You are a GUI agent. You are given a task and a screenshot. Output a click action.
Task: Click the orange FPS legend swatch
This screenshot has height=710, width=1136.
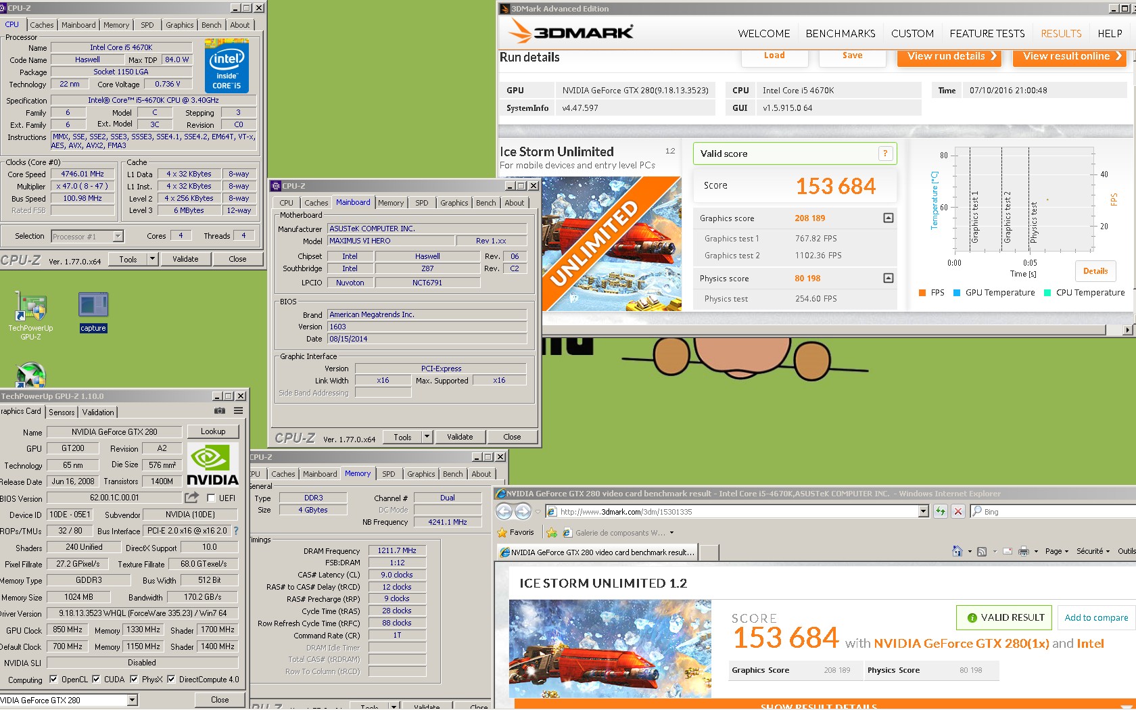[x=922, y=293]
